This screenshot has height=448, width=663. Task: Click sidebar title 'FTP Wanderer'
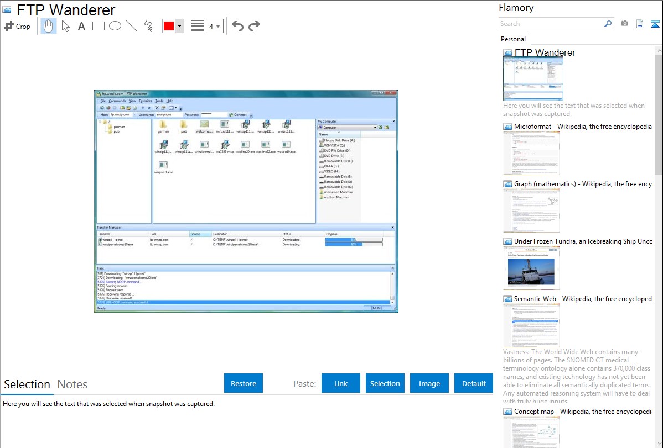(x=545, y=53)
